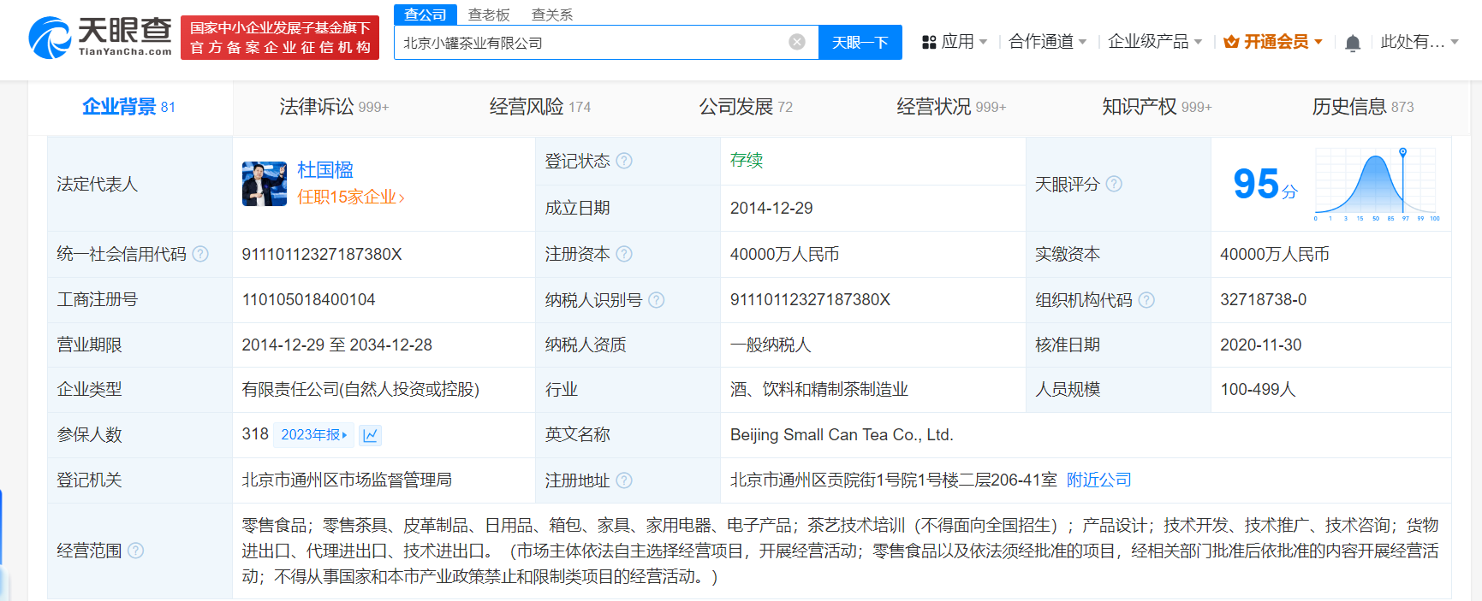Click company type 有限责任公司(自然人投资或控股)
The image size is (1482, 601).
[360, 390]
